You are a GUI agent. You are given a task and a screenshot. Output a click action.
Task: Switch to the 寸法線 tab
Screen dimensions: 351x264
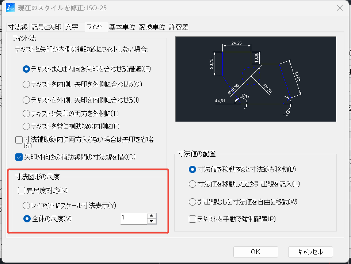pyautogui.click(x=17, y=26)
